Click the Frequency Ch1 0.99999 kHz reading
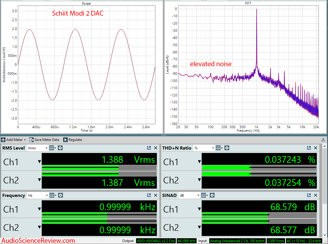 127,207
